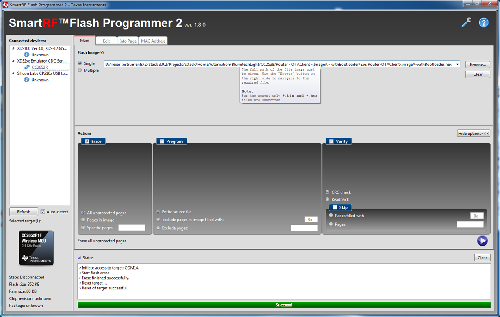The height and width of the screenshot is (317, 500).
Task: Open the flash image path dropdown arrow
Action: coord(457,65)
